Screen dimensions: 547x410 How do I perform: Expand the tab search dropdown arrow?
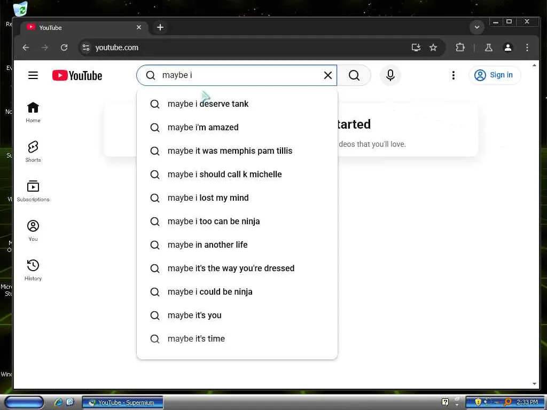477,27
